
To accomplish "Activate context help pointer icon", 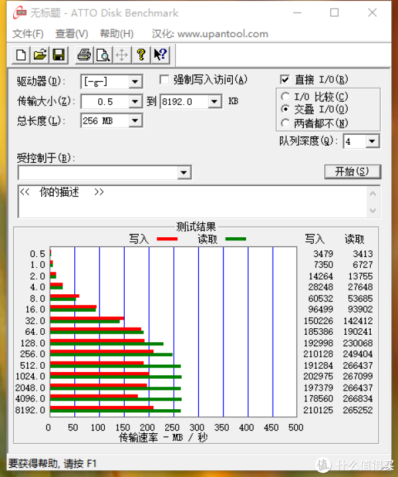I will 160,55.
